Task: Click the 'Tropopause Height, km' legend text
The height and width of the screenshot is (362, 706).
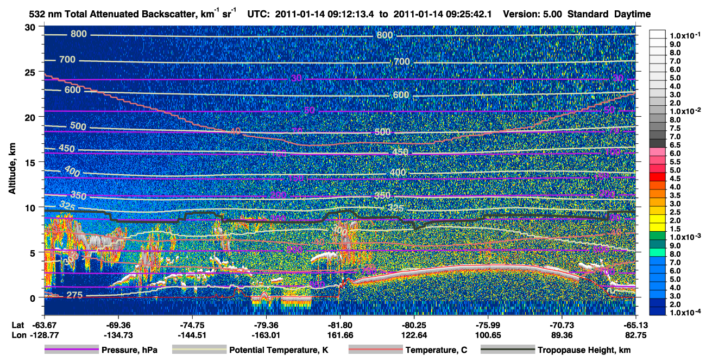Action: coord(584,350)
